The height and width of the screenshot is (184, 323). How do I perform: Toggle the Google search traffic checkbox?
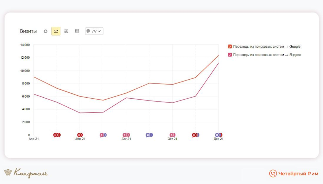click(x=230, y=46)
